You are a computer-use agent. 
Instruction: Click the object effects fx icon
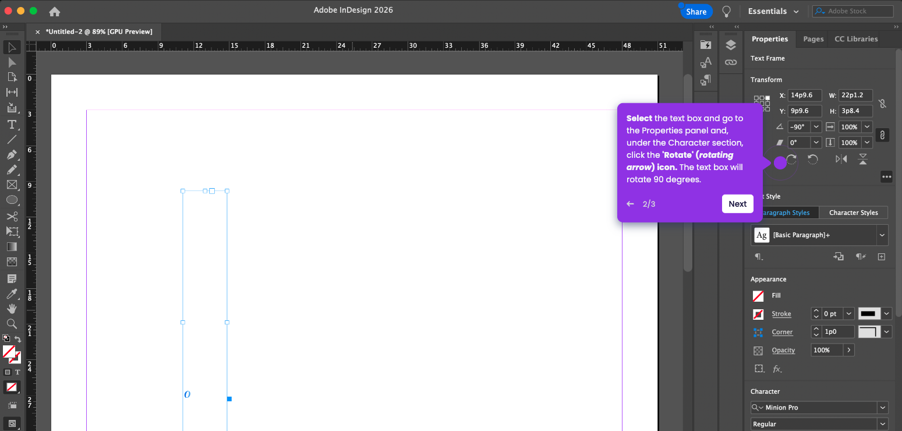point(777,369)
